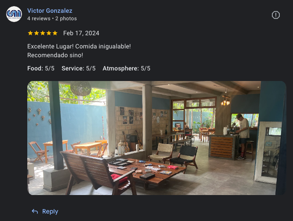Select the first gold star
Viewport: 293px width, 221px height.
pos(30,33)
